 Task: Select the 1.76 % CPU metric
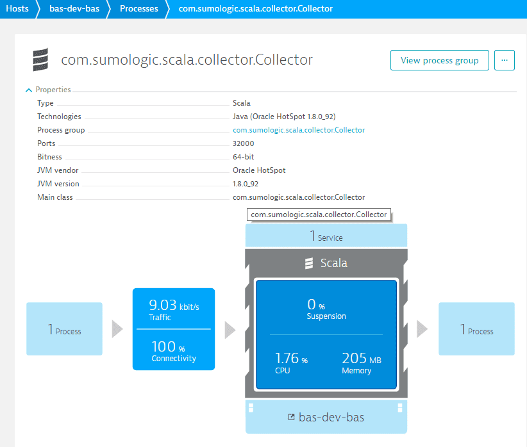click(291, 362)
